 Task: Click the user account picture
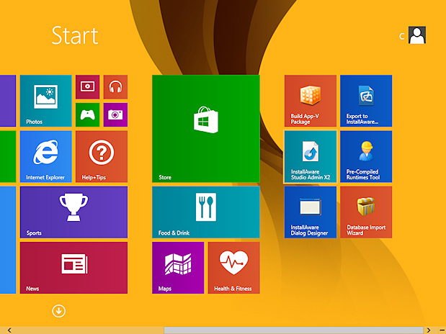pos(417,35)
